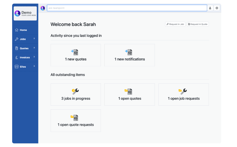This screenshot has width=237, height=147.
Task: Open Invoices menu item
Action: point(25,58)
